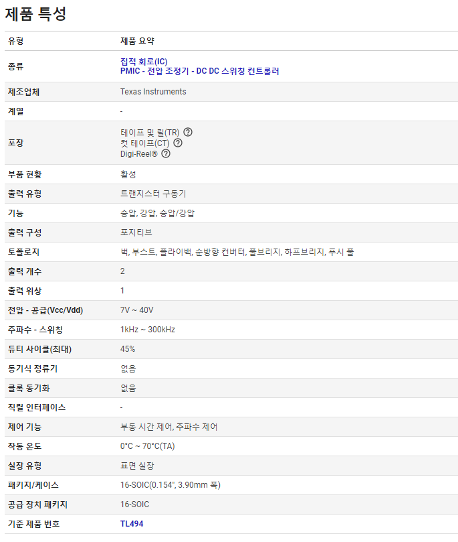Screen dimensions: 458x542
Task: Select the 포지티브 output configuration value
Action: [x=136, y=232]
